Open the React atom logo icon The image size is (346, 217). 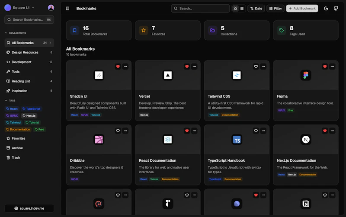coord(168,139)
